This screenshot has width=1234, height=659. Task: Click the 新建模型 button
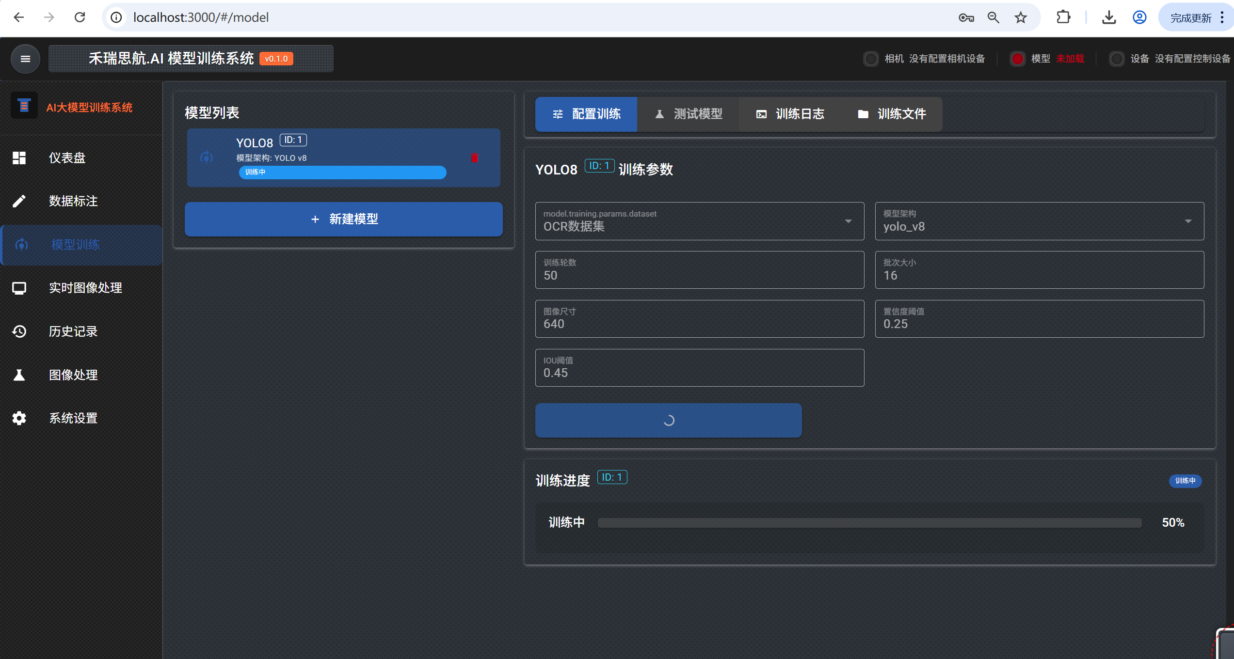coord(343,219)
